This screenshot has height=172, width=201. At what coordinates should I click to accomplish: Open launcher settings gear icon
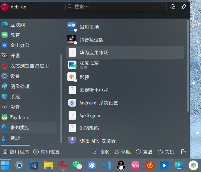click(173, 7)
